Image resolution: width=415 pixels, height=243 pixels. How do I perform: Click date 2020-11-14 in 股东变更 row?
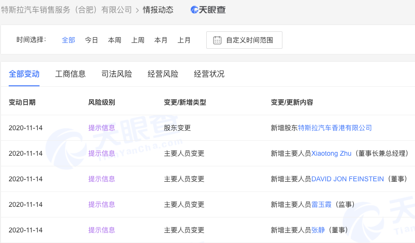[26, 128]
